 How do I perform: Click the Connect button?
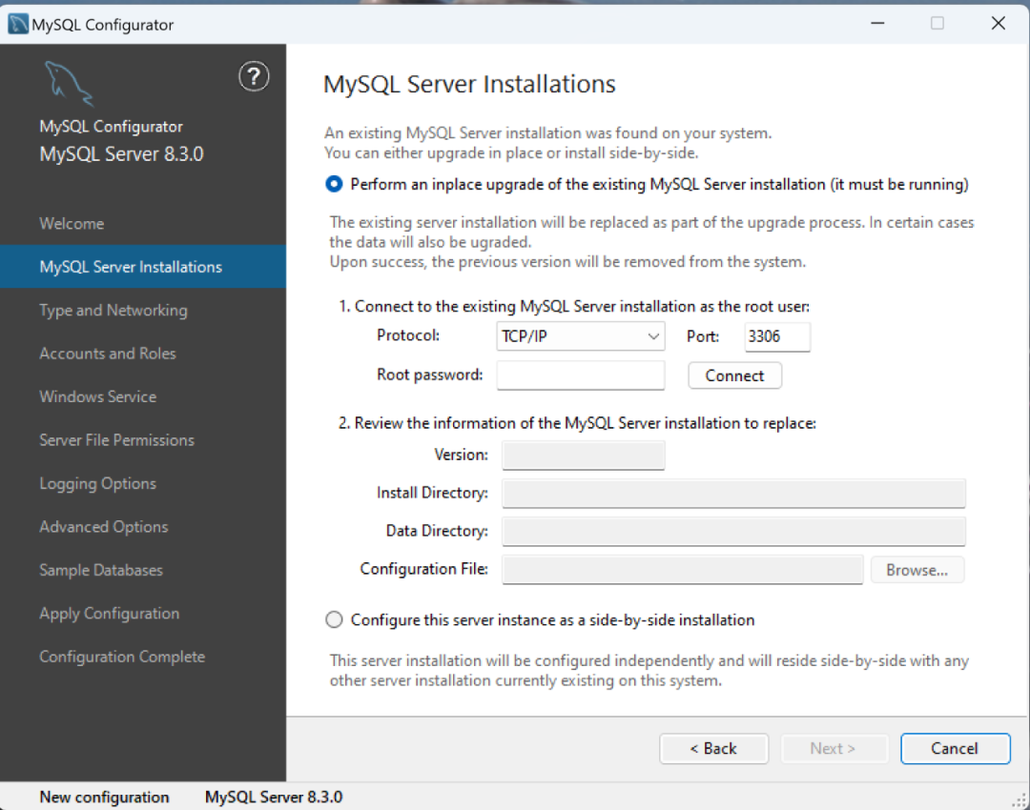pyautogui.click(x=734, y=375)
